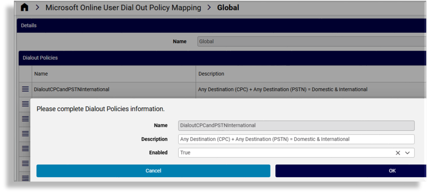This screenshot has height=194, width=427.
Task: Click the Details section header
Action: [221, 26]
